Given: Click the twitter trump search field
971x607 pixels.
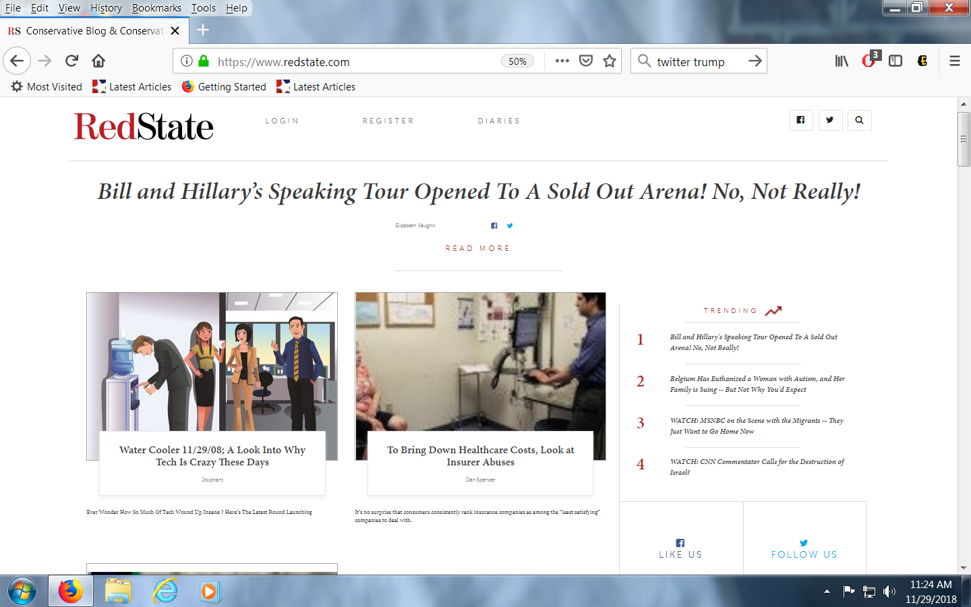Looking at the screenshot, I should (x=699, y=61).
